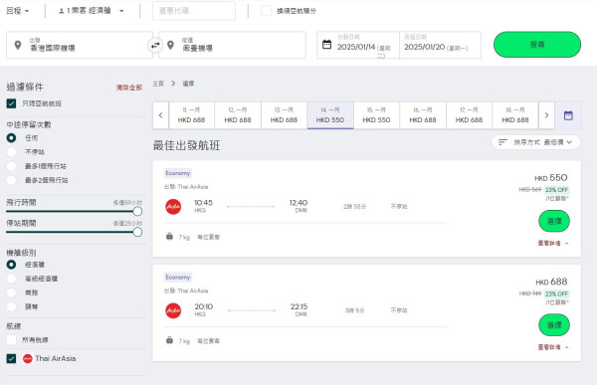Click the return date 2025/01/20 field
The width and height of the screenshot is (597, 385).
440,45
